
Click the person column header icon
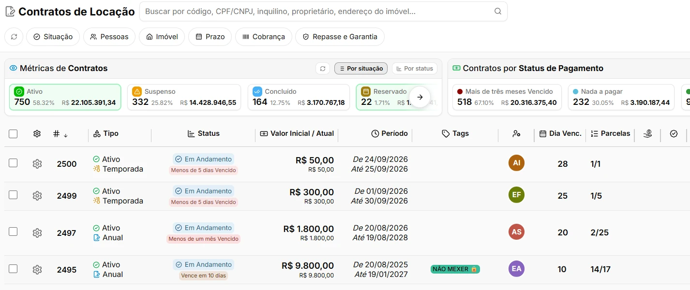click(x=516, y=134)
